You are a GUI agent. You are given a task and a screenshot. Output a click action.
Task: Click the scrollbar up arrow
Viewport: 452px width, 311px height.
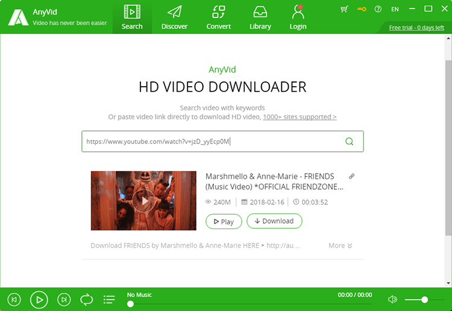click(x=448, y=38)
